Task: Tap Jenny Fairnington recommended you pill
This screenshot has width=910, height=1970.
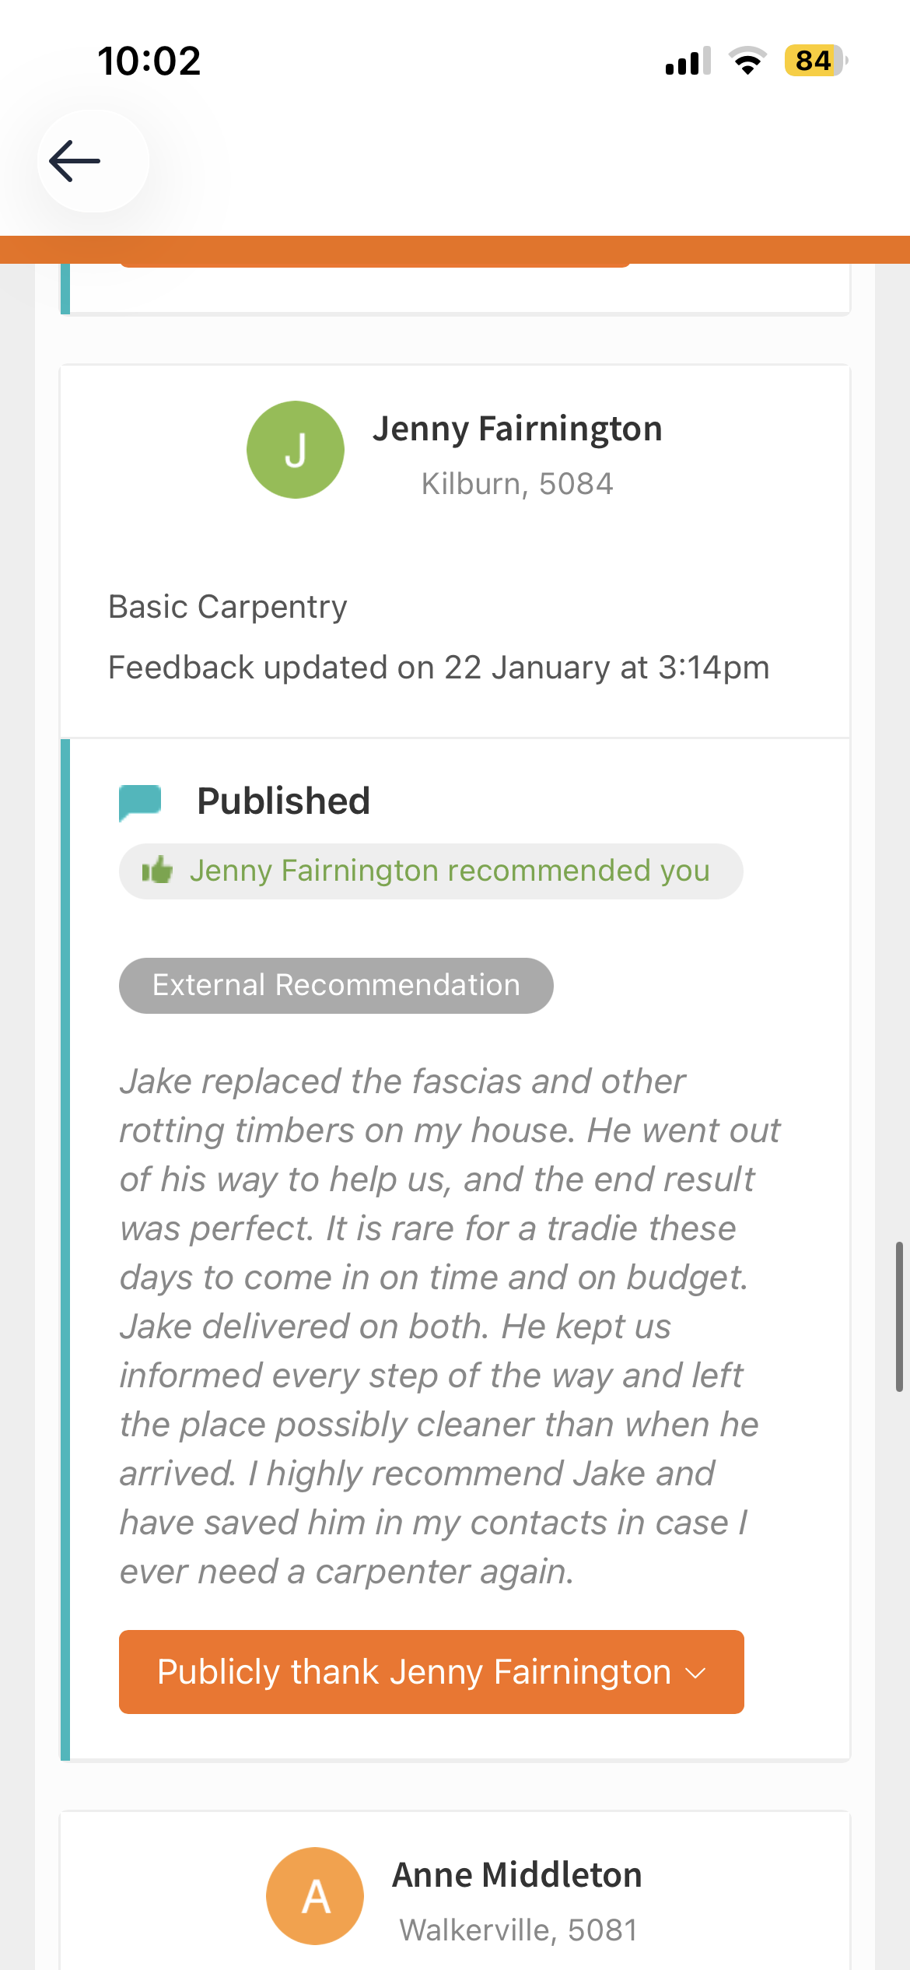Action: coord(431,871)
